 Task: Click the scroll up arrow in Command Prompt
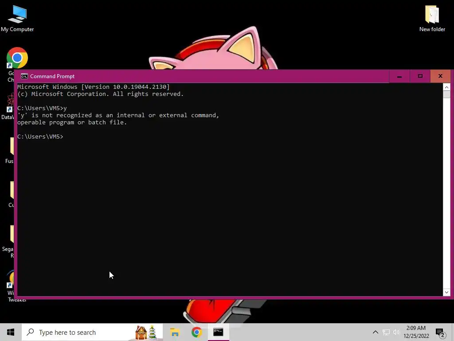click(446, 87)
